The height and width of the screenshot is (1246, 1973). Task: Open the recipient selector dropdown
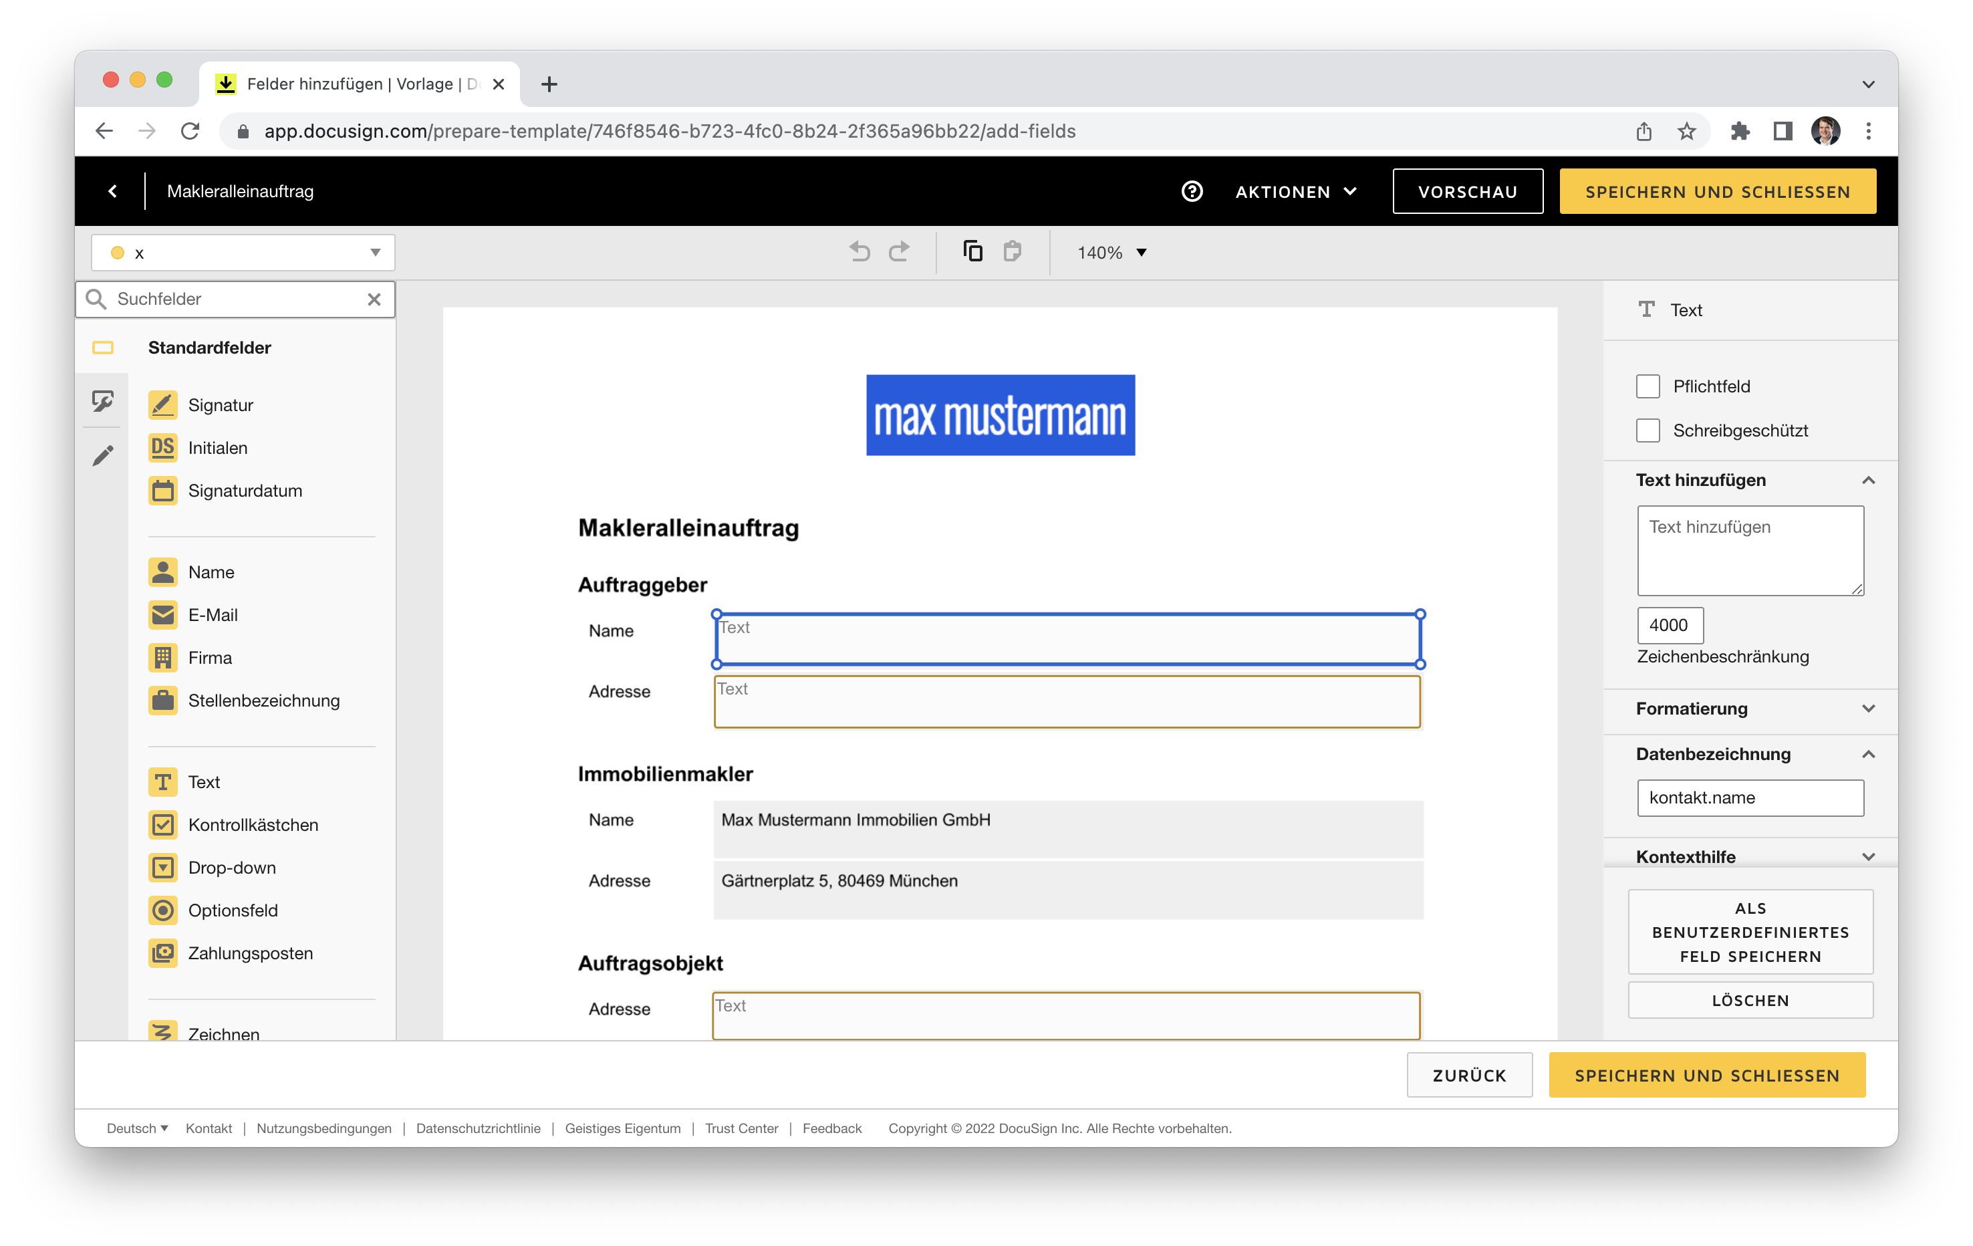pos(243,253)
